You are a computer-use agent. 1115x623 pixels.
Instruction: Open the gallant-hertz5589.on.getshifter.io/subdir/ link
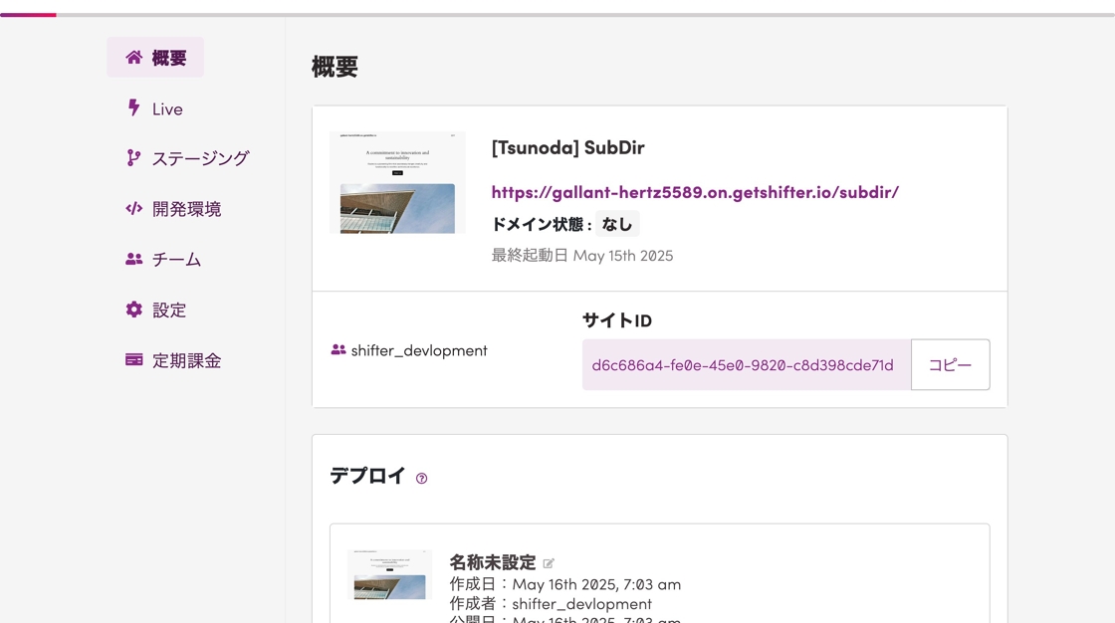click(695, 192)
